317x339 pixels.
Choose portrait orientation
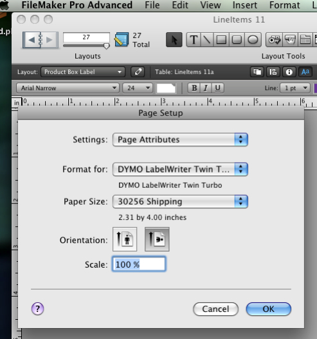[125, 239]
